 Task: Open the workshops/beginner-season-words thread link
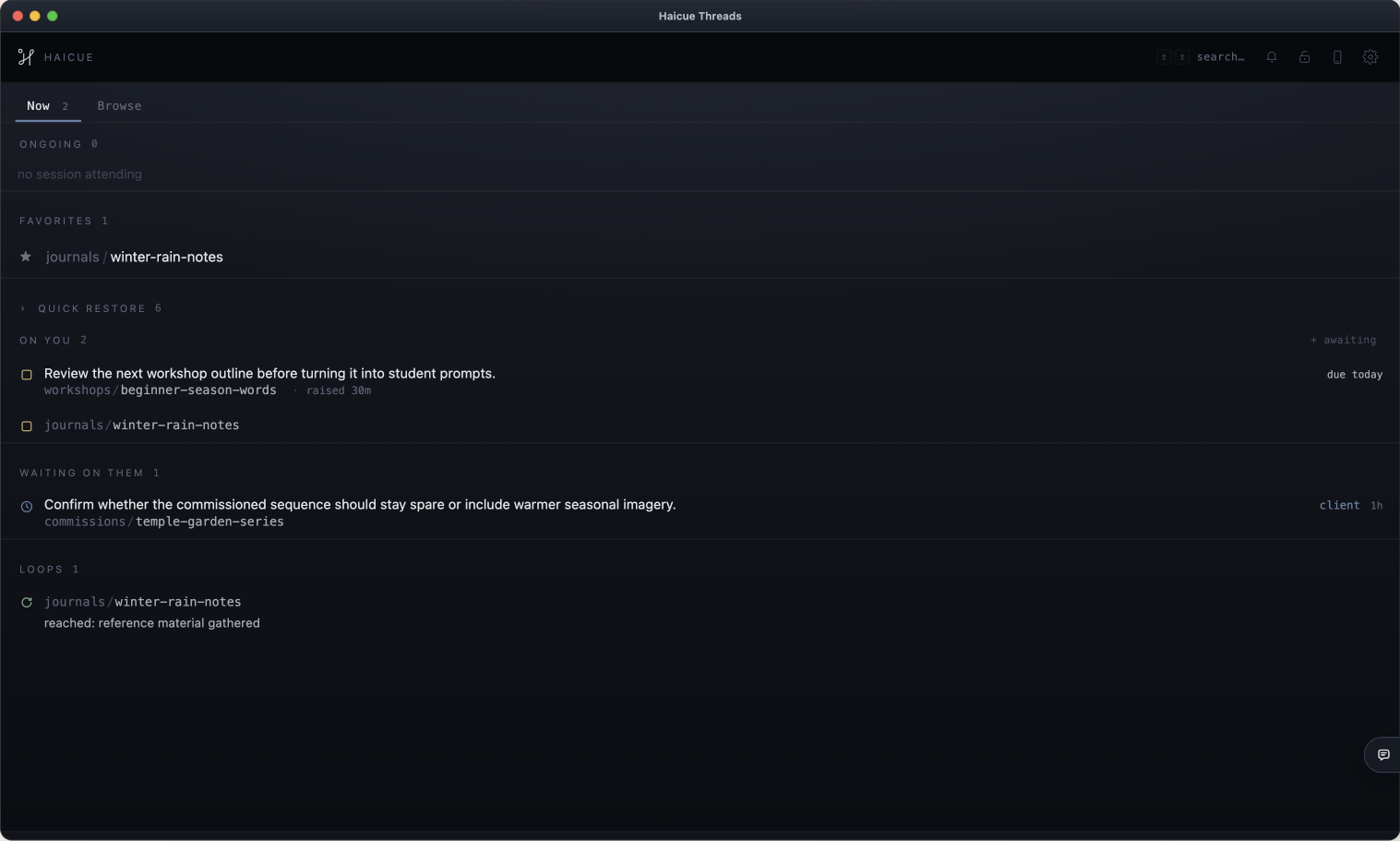[x=161, y=390]
